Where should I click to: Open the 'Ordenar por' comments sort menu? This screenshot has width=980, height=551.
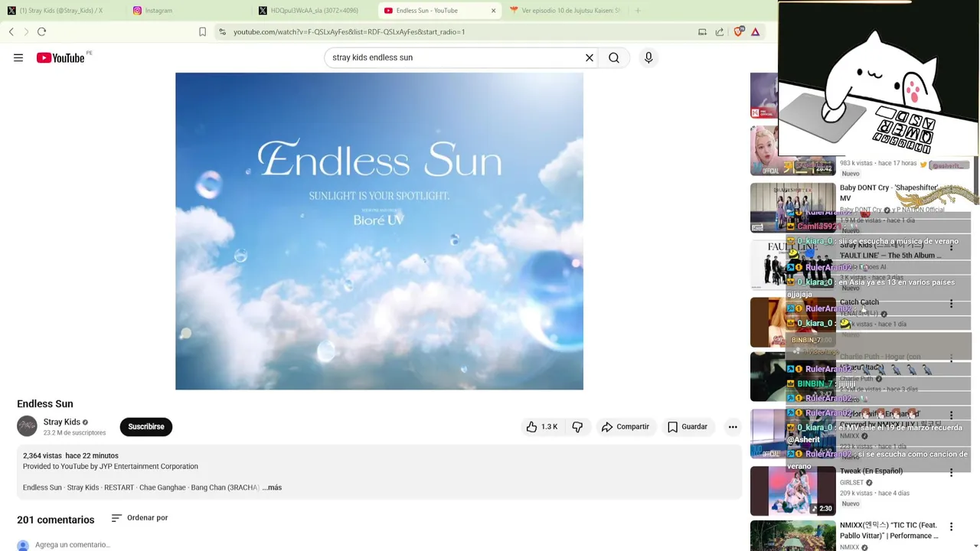139,518
